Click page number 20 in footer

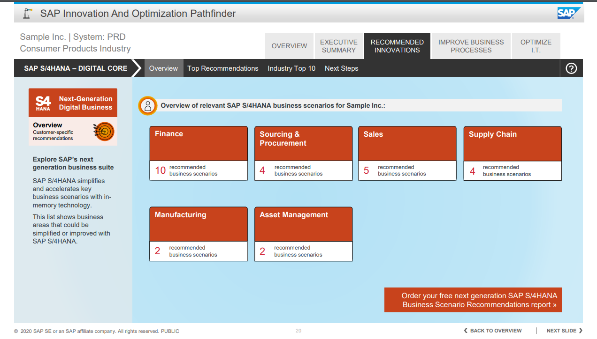pyautogui.click(x=298, y=331)
